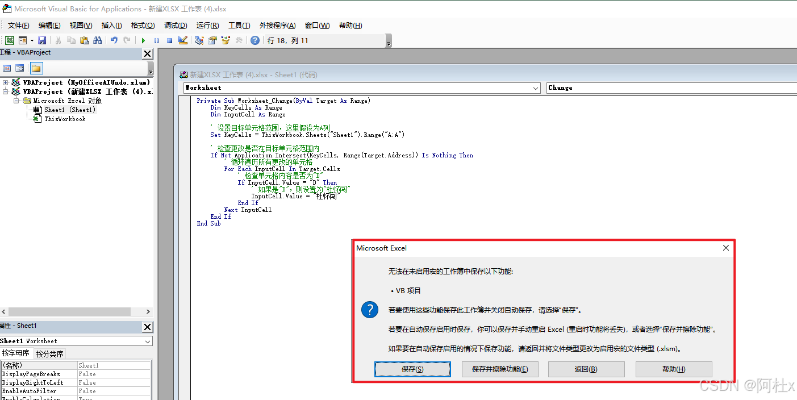Screen dimensions: 797x400
Task: Open the Worksheet object dropdown
Action: 535,88
